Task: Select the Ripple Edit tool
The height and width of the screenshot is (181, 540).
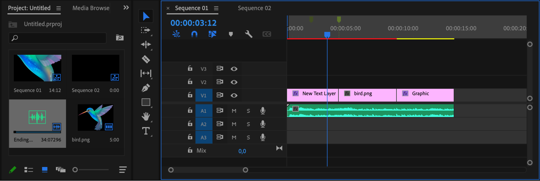Action: tap(146, 45)
